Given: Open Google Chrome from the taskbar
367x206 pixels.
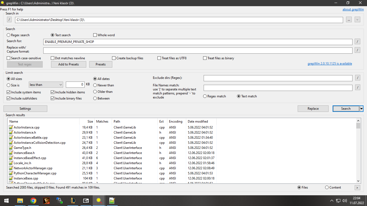Looking at the screenshot, I should [x=33, y=201].
